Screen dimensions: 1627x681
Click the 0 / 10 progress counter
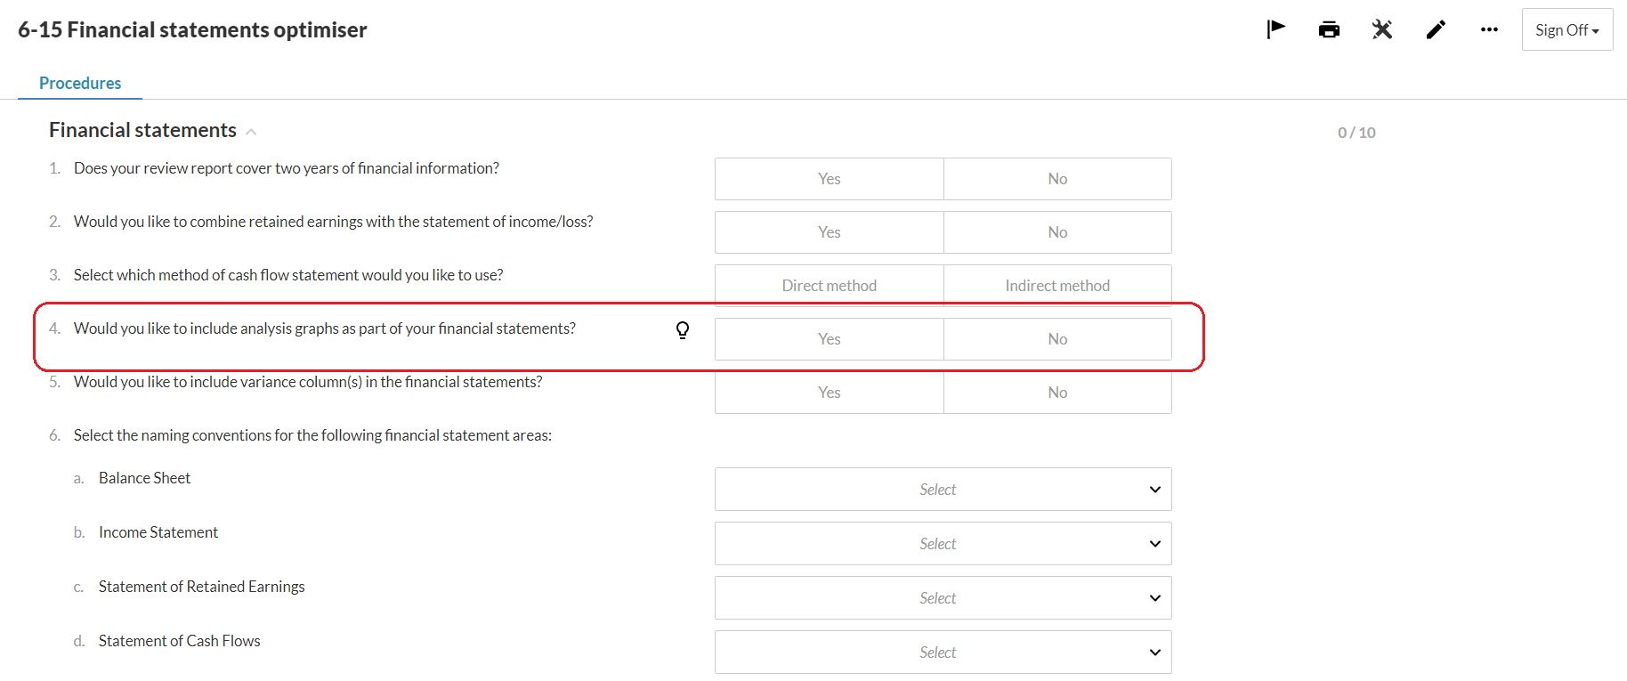[1356, 133]
